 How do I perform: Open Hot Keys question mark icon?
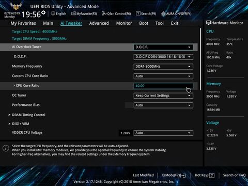212,175
